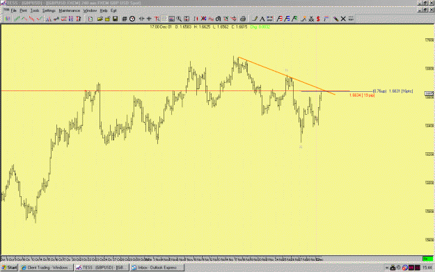Image resolution: width=435 pixels, height=272 pixels.
Task: Click the blue red horizontal lines icon
Action: [x=269, y=19]
